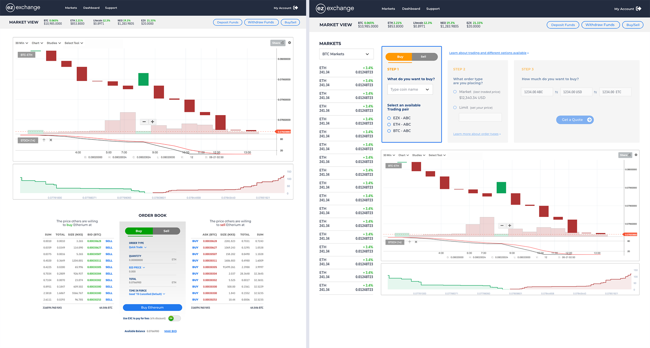Click the 1234.00 ABC amount field
The image size is (650, 348).
(537, 92)
